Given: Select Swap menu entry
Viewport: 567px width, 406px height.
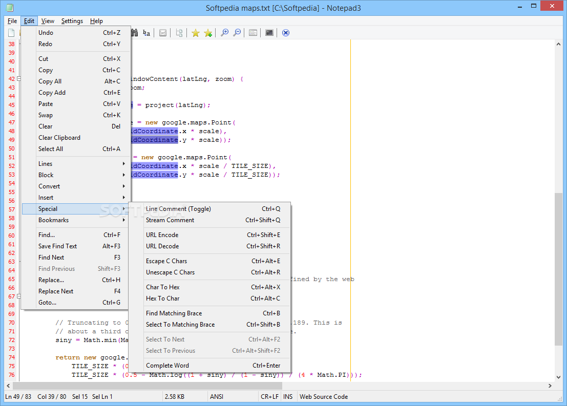Looking at the screenshot, I should click(75, 115).
